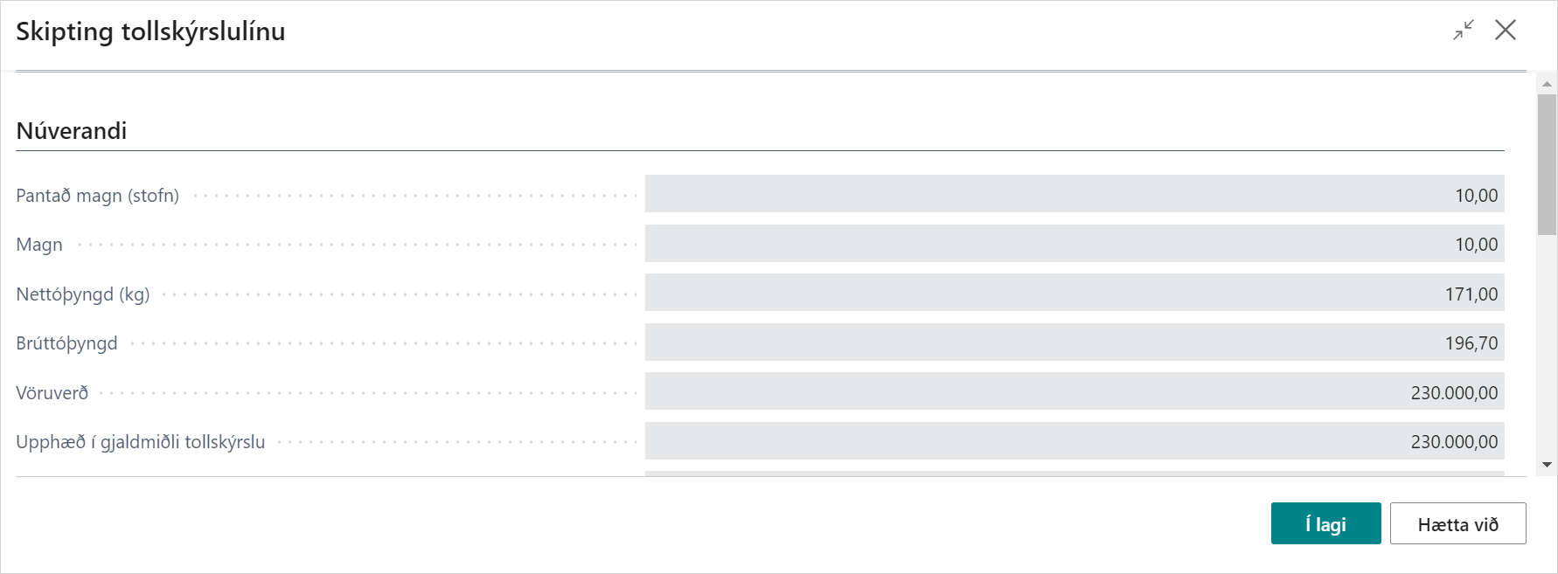Click the Nettóþyngd (kg) value field
Screen dimensions: 1558x574
(x=1075, y=293)
